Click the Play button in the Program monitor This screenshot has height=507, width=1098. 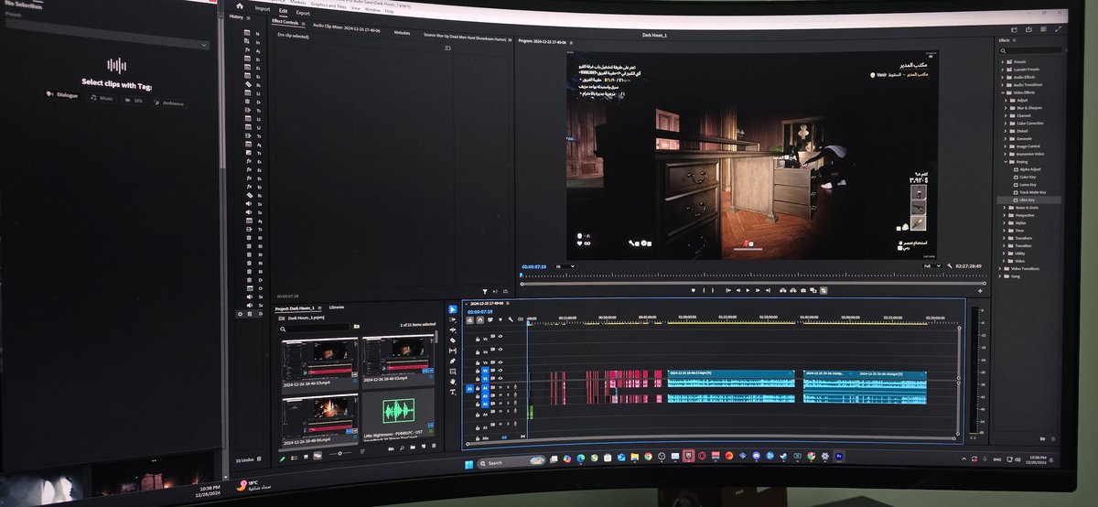click(x=748, y=290)
